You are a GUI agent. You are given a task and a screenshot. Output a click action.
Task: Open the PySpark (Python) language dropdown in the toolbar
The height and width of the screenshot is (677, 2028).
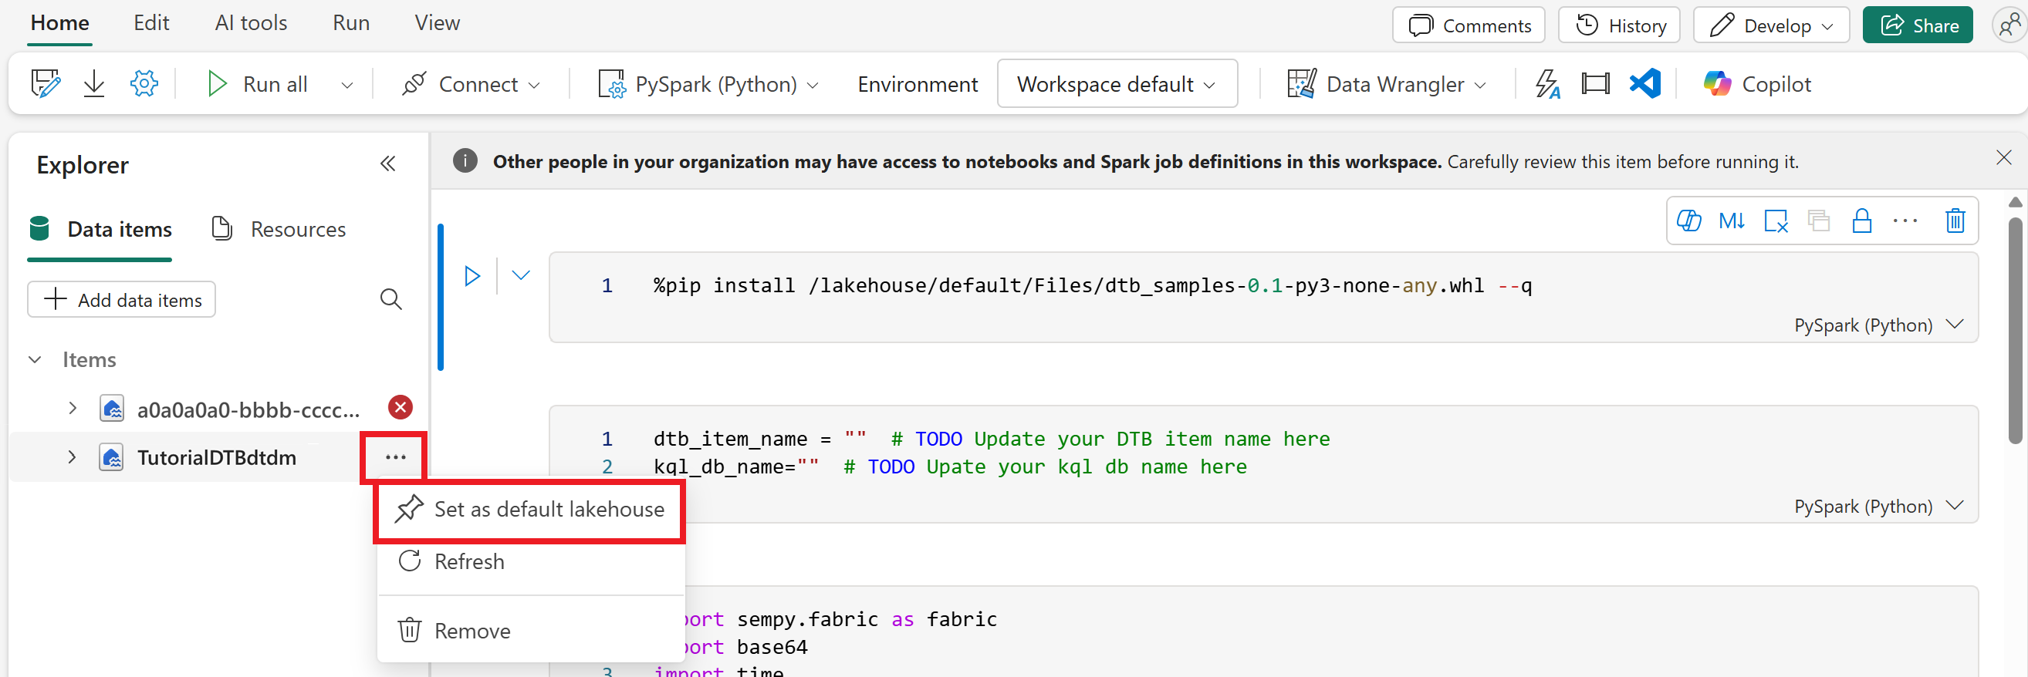point(813,85)
